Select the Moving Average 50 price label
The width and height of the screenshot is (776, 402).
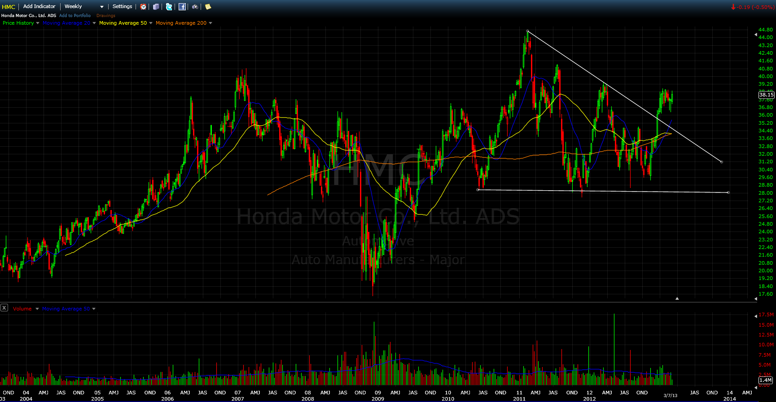(123, 23)
